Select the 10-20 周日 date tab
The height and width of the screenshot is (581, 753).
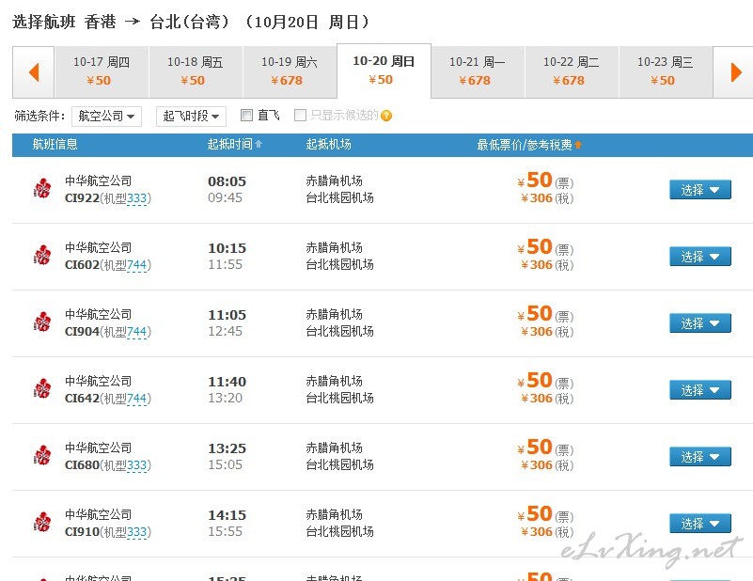(384, 71)
